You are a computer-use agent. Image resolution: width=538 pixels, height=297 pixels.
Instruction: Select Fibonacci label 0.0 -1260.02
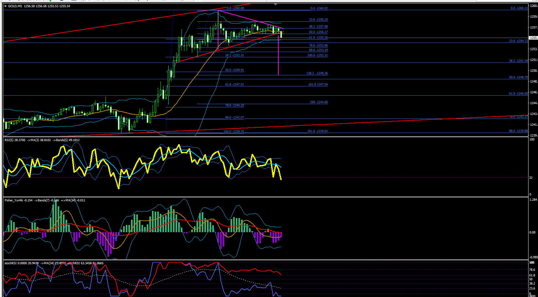319,9
